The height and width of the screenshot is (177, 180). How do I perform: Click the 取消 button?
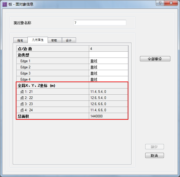coord(154,155)
